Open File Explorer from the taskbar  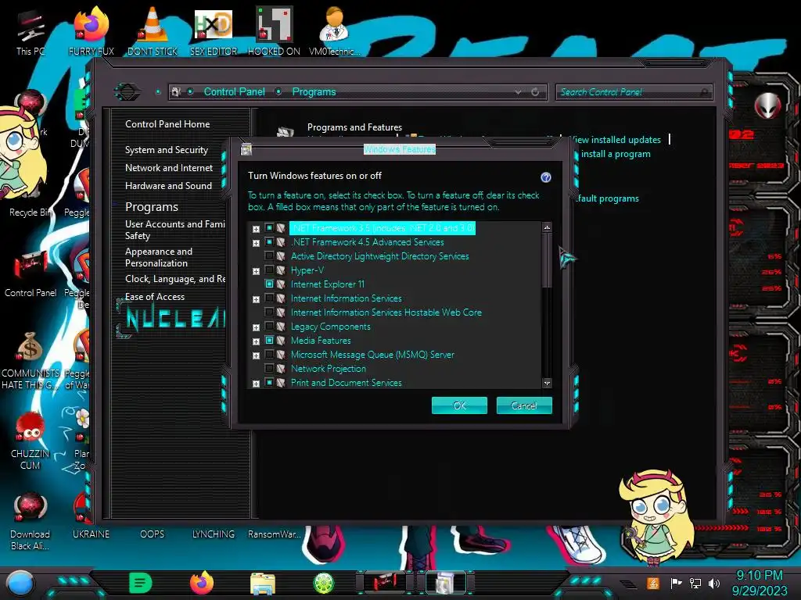[263, 583]
